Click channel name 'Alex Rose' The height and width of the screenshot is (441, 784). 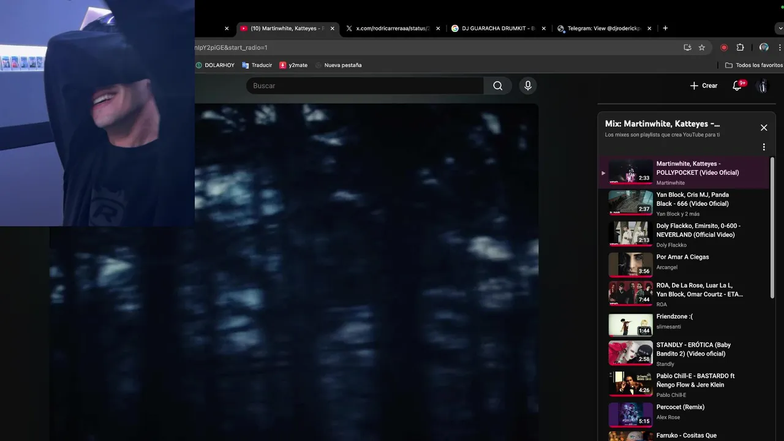coord(668,417)
